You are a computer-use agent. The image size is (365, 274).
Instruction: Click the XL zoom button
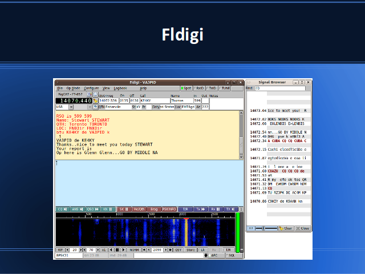pyautogui.click(x=104, y=250)
